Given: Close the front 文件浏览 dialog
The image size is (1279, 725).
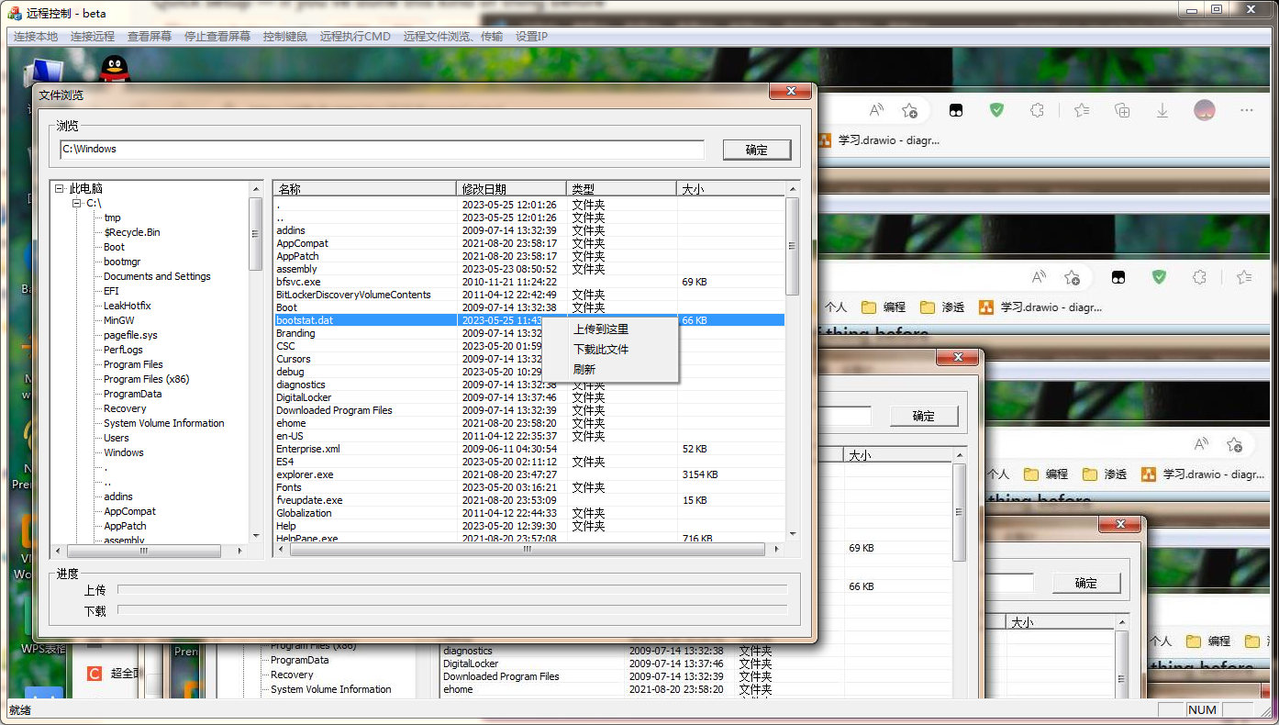Looking at the screenshot, I should tap(789, 92).
